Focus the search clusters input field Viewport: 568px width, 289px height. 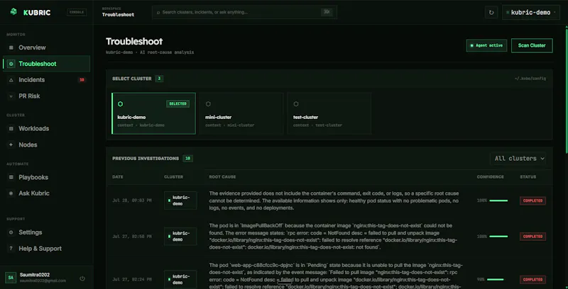coord(244,12)
